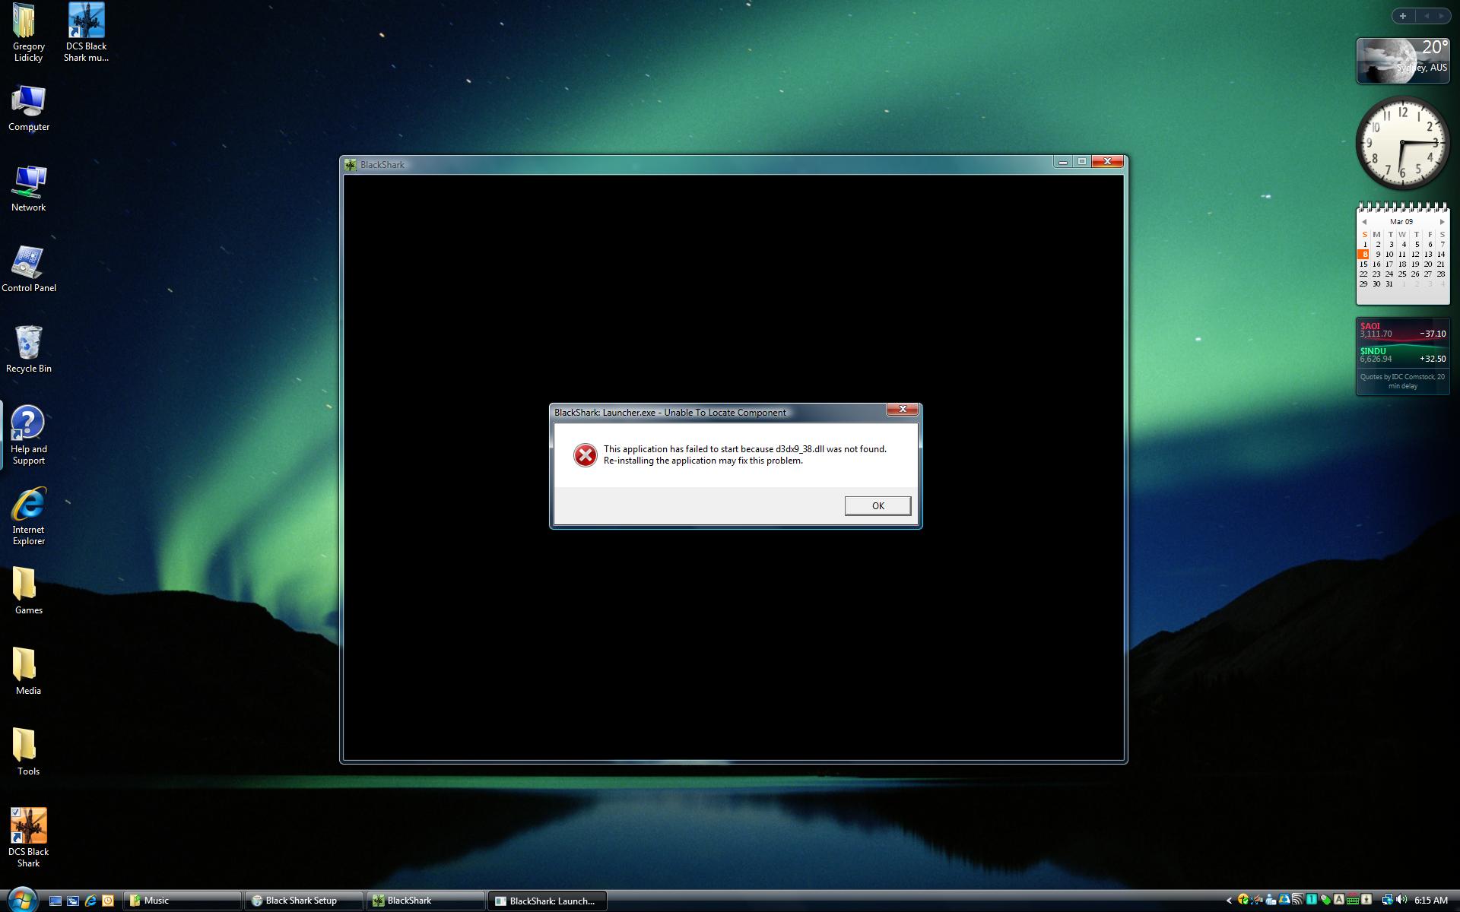Click the red error icon in dialog
Screen dimensions: 1460x912
coord(585,455)
